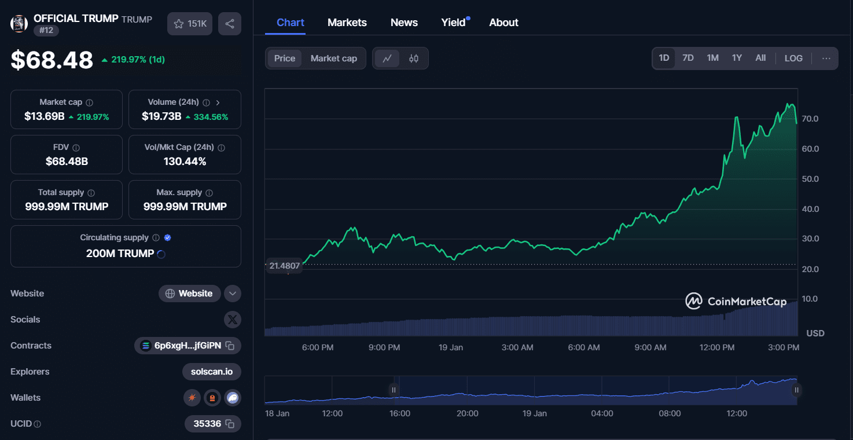Click the selected range in navigator chart

595,390
